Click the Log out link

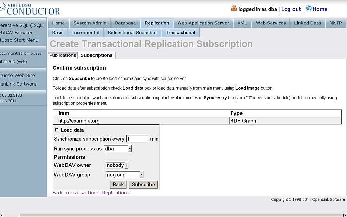click(x=291, y=9)
